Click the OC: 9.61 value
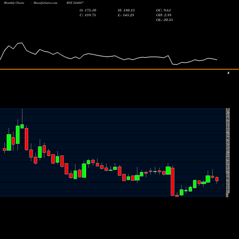 163,11
